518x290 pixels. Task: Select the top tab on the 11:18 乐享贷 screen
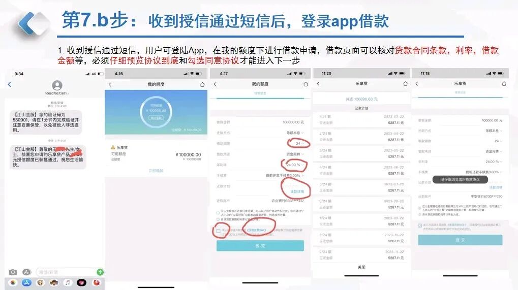point(460,93)
